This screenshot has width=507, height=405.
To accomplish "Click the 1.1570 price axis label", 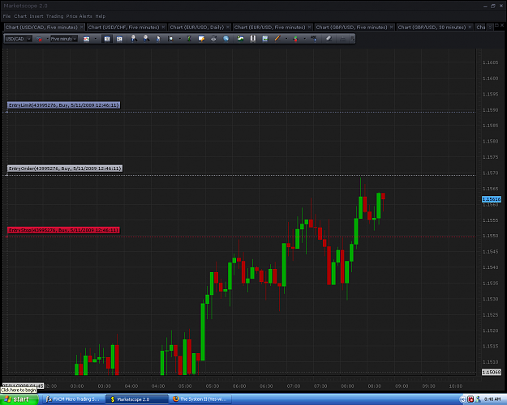I will 490,173.
